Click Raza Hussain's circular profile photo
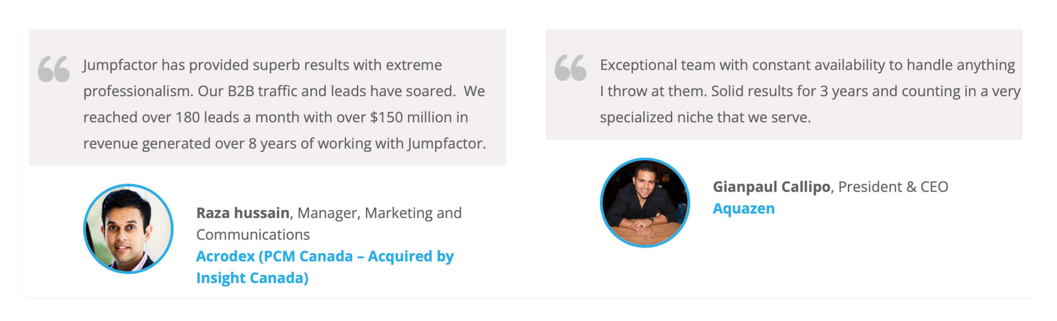1057x321 pixels. [x=129, y=229]
